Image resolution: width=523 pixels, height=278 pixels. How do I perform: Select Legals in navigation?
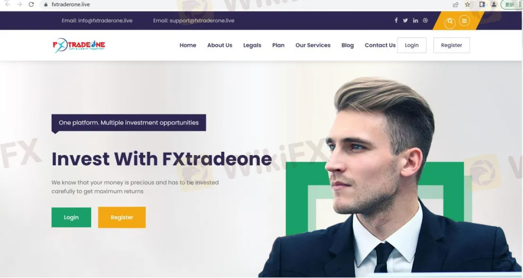[x=252, y=45]
